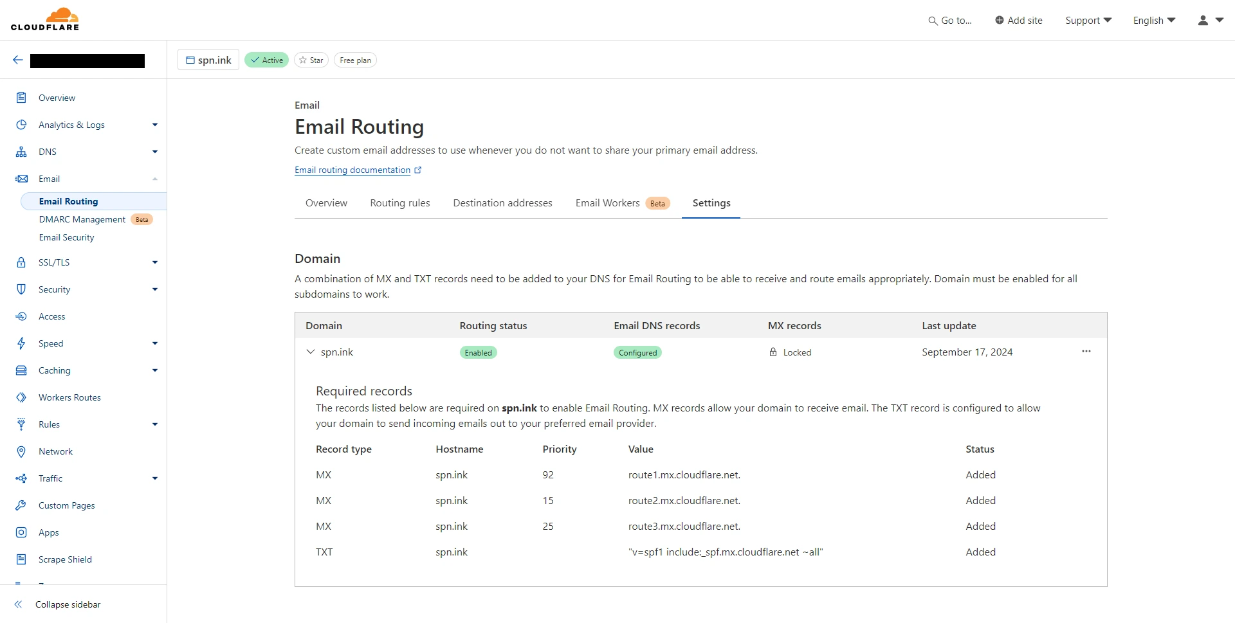Switch to the Routing rules tab
This screenshot has width=1235, height=623.
[399, 203]
